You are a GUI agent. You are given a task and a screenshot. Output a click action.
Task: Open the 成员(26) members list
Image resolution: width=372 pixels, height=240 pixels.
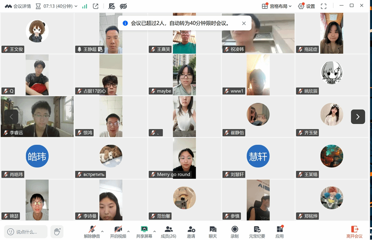click(168, 232)
